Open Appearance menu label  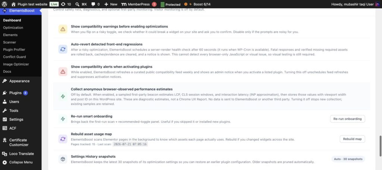19,81
